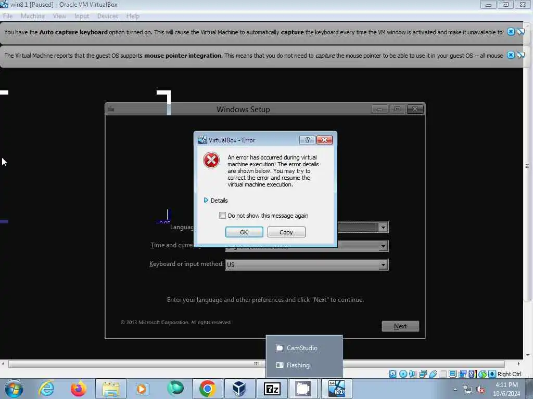Open the Machine menu

point(33,16)
